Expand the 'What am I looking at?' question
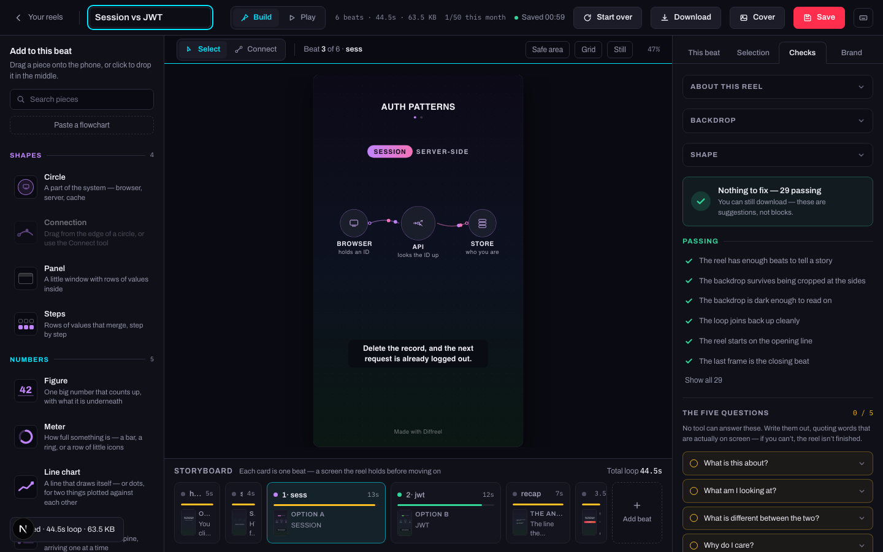The height and width of the screenshot is (552, 883). [x=778, y=491]
